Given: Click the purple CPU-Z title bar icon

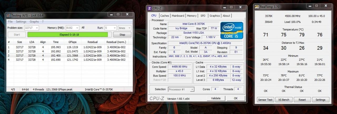Looking at the screenshot, I should pyautogui.click(x=150, y=8).
